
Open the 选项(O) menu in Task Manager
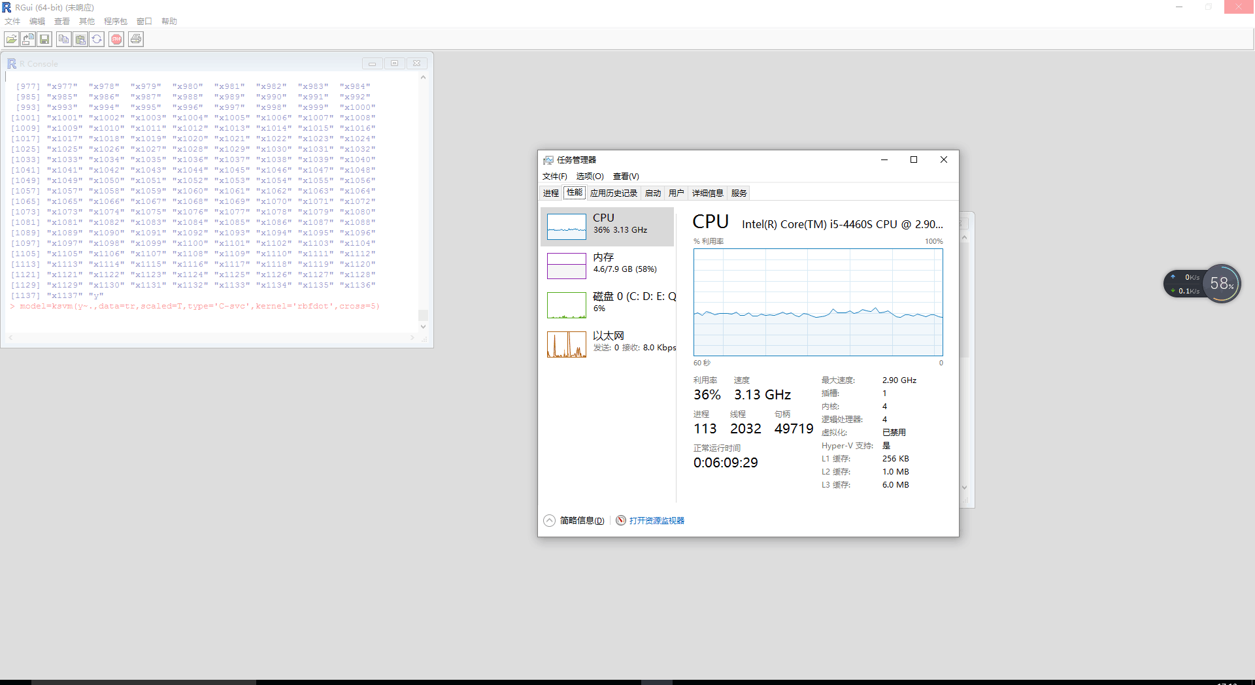590,176
